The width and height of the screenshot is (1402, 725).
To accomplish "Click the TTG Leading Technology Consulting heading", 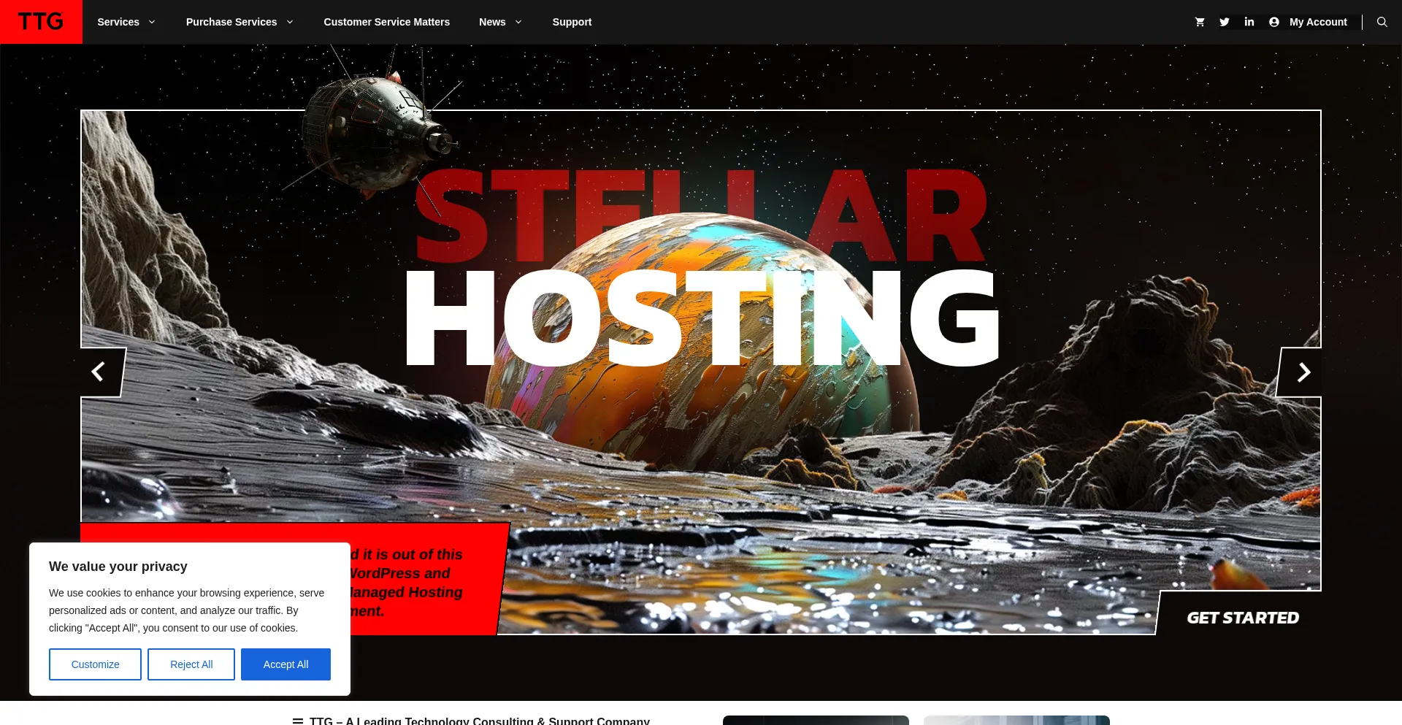I will pyautogui.click(x=480, y=721).
